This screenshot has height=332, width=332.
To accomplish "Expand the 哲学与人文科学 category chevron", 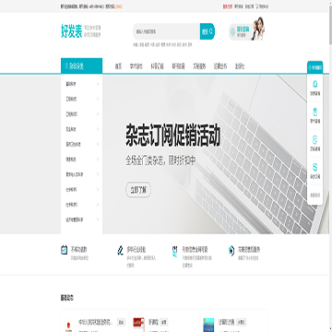I will click(x=98, y=174).
